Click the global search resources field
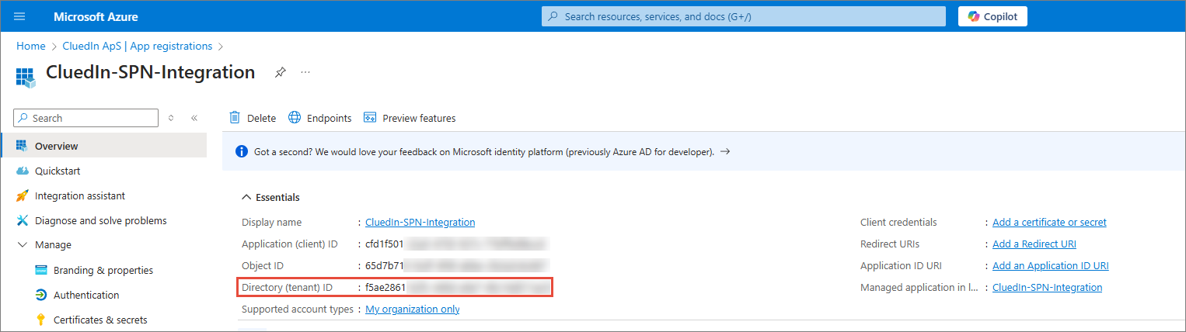The width and height of the screenshot is (1186, 332). tap(744, 16)
